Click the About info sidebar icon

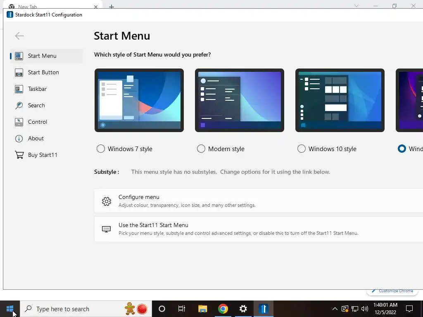[19, 139]
